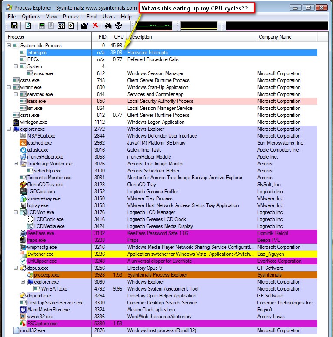Click the jusched.exe Java icon
The width and height of the screenshot is (333, 337).
click(x=23, y=143)
